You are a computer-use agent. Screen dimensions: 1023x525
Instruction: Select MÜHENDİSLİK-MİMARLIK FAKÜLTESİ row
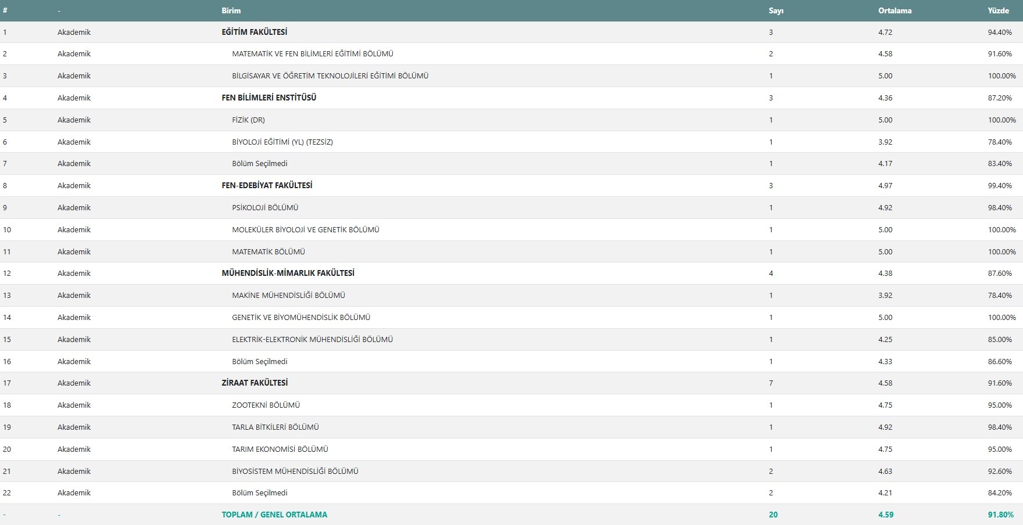coord(512,273)
